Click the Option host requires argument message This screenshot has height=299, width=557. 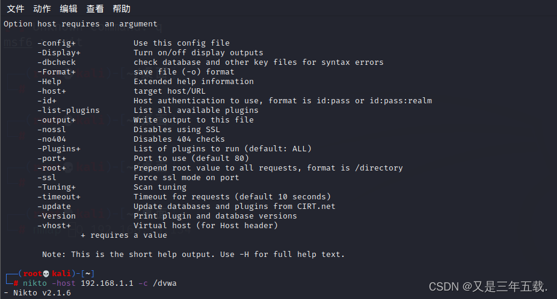coord(80,24)
